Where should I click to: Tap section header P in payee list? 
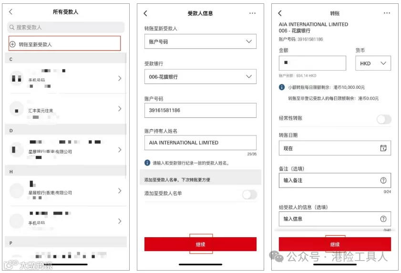tap(65, 243)
